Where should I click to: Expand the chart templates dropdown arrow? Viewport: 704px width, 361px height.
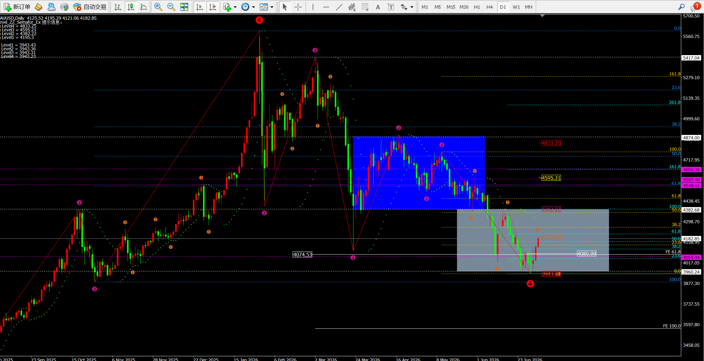pos(272,7)
